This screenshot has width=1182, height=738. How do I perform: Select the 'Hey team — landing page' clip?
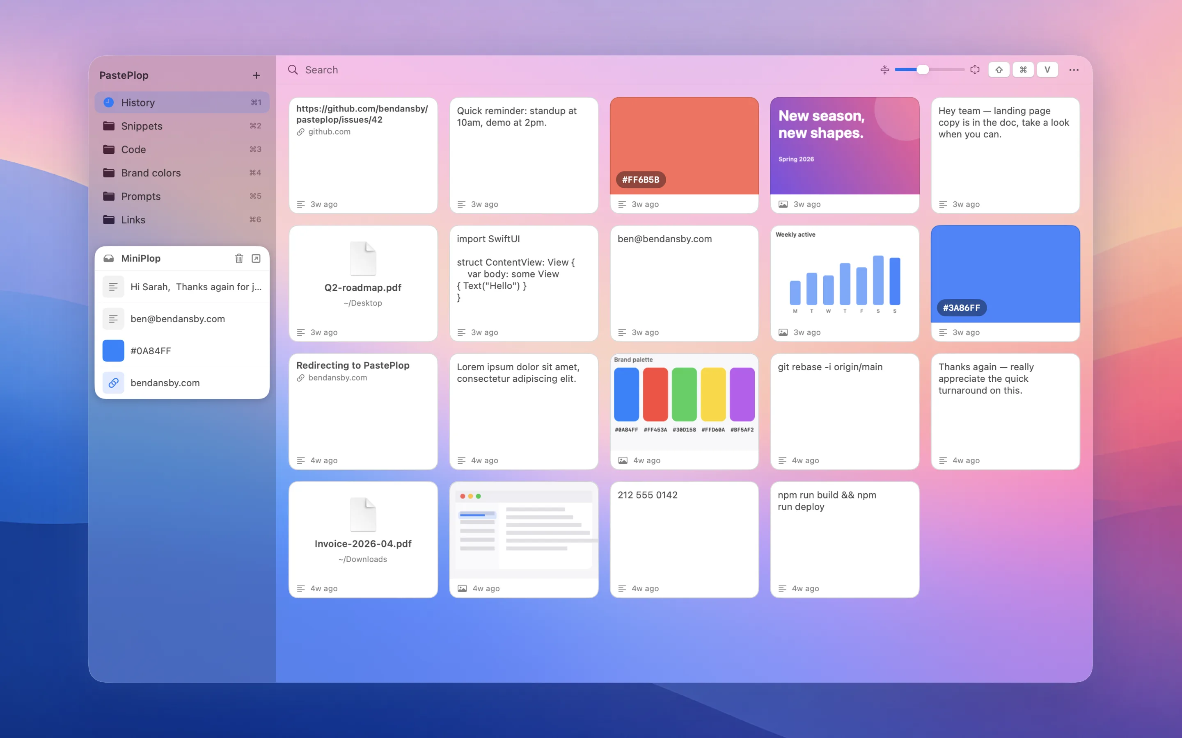1005,155
